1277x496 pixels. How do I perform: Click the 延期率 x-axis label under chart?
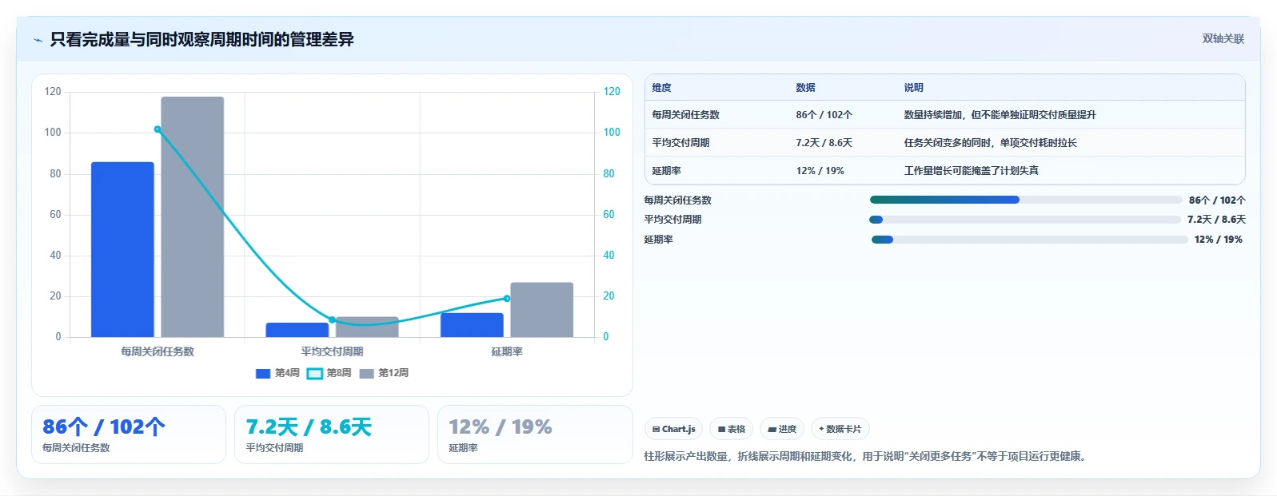click(507, 351)
